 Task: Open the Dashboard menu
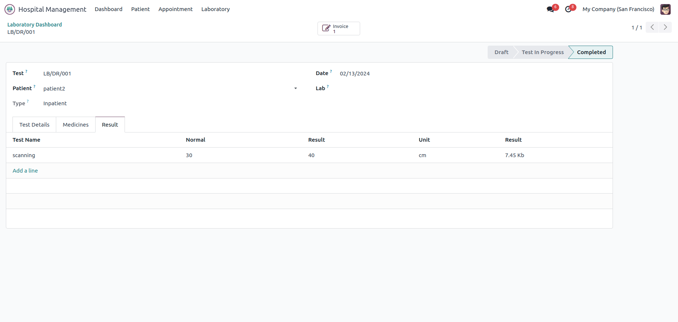coord(108,9)
